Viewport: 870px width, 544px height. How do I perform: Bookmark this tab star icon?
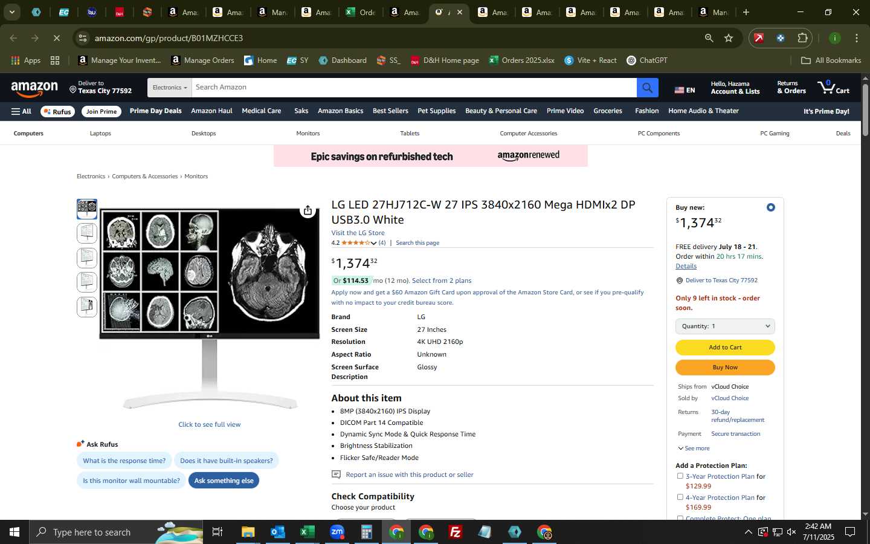pos(729,38)
